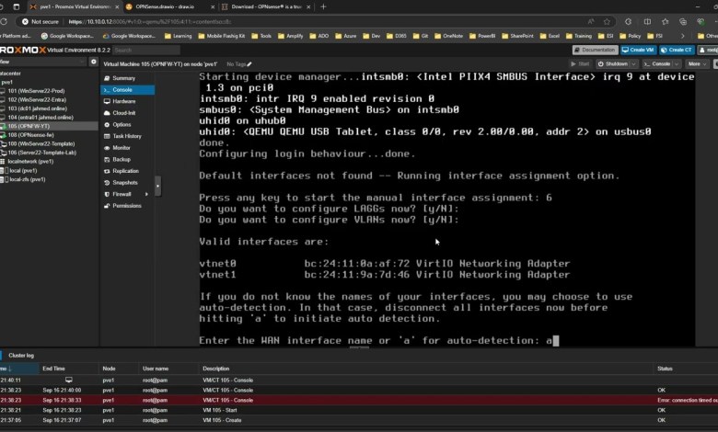Click the Create CT button
Image resolution: width=718 pixels, height=432 pixels.
tap(677, 50)
